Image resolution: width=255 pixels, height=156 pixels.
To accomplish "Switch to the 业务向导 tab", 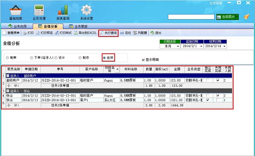I will pyautogui.click(x=17, y=26).
